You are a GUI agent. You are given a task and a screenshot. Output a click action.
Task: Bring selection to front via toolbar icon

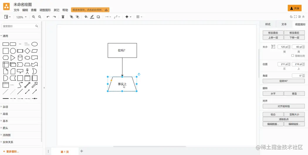[x=71, y=17]
